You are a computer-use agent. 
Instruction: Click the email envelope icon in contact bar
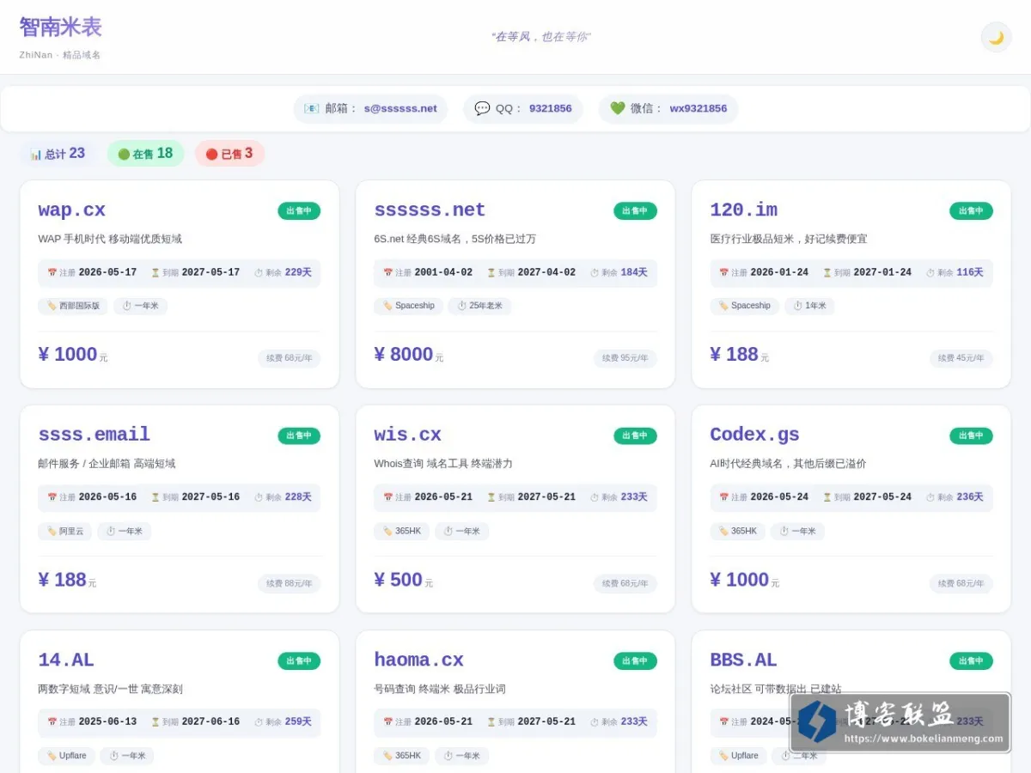312,109
